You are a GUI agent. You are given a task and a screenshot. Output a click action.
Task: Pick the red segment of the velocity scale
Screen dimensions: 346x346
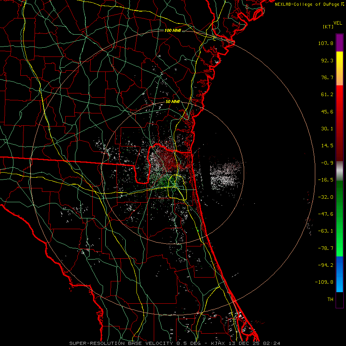tap(339, 123)
